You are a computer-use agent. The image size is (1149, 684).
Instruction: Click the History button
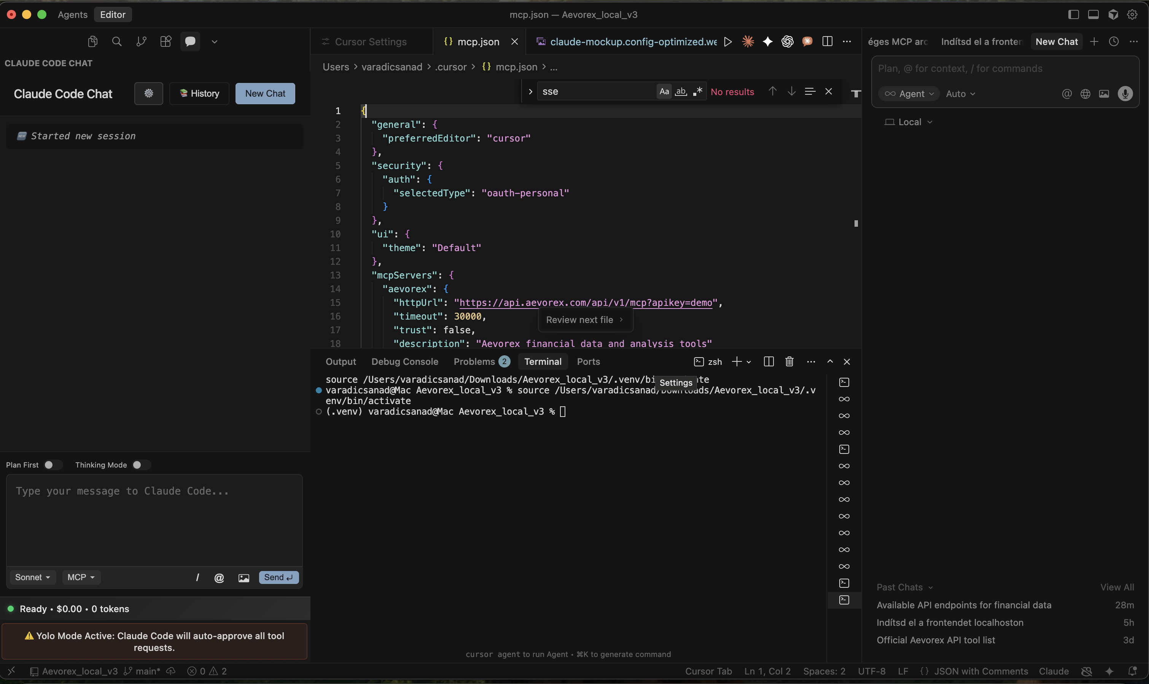pos(199,94)
